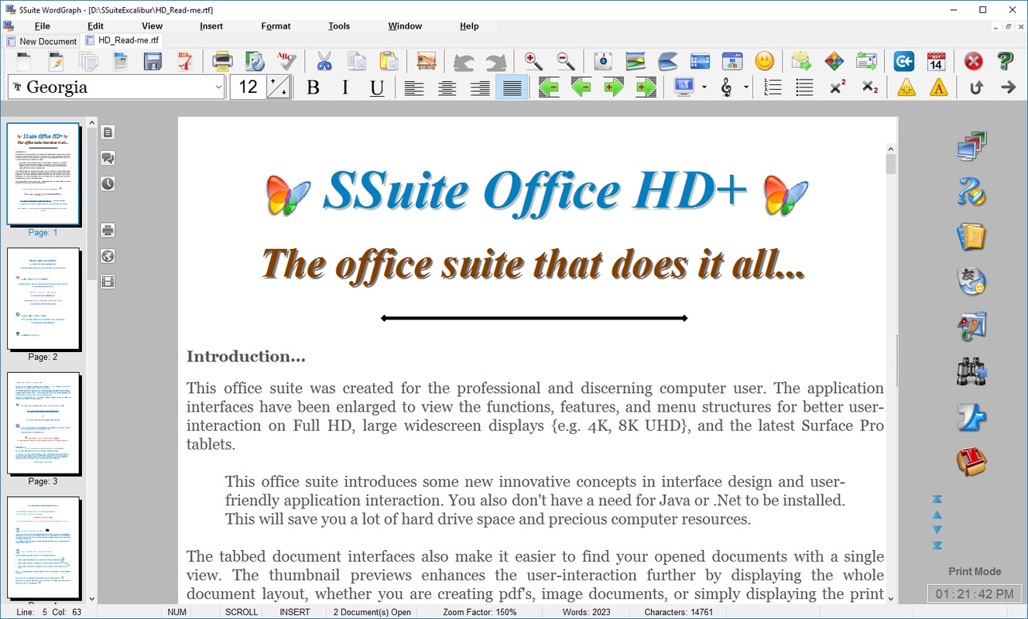Export document to PDF
The width and height of the screenshot is (1028, 619).
[x=185, y=61]
